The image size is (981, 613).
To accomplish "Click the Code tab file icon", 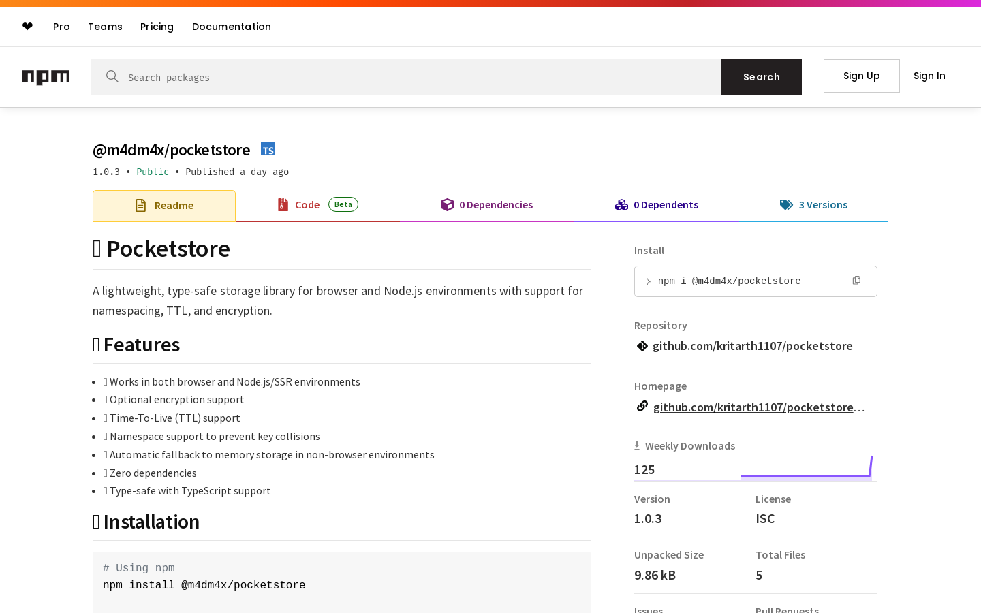I will pos(283,204).
